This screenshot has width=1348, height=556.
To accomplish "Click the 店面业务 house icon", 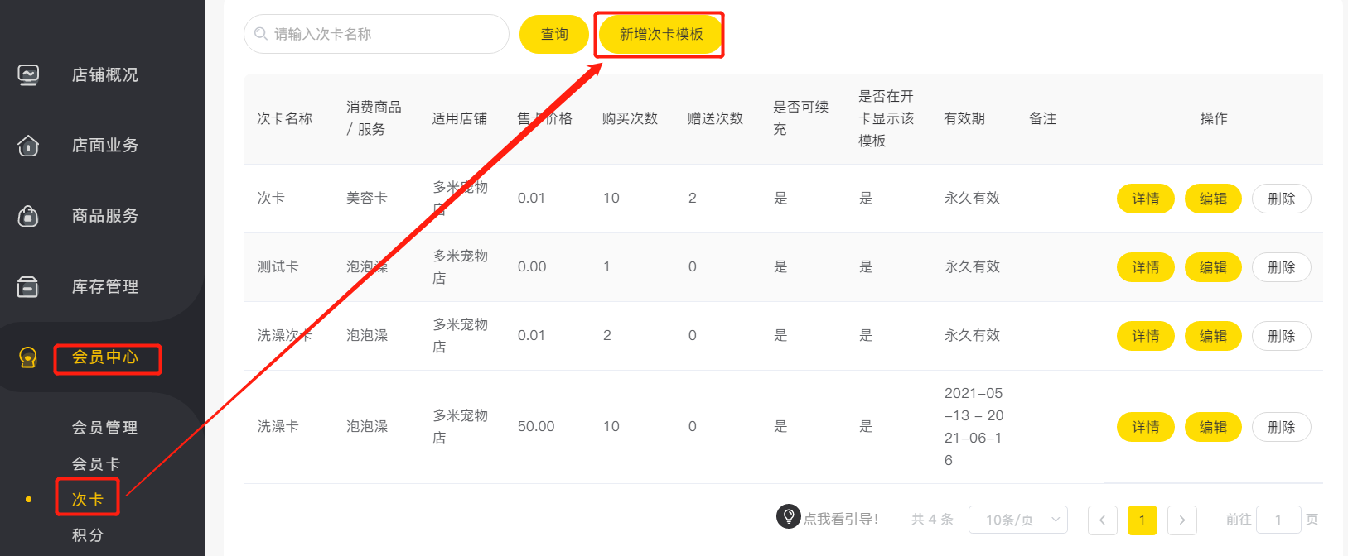I will pos(28,146).
